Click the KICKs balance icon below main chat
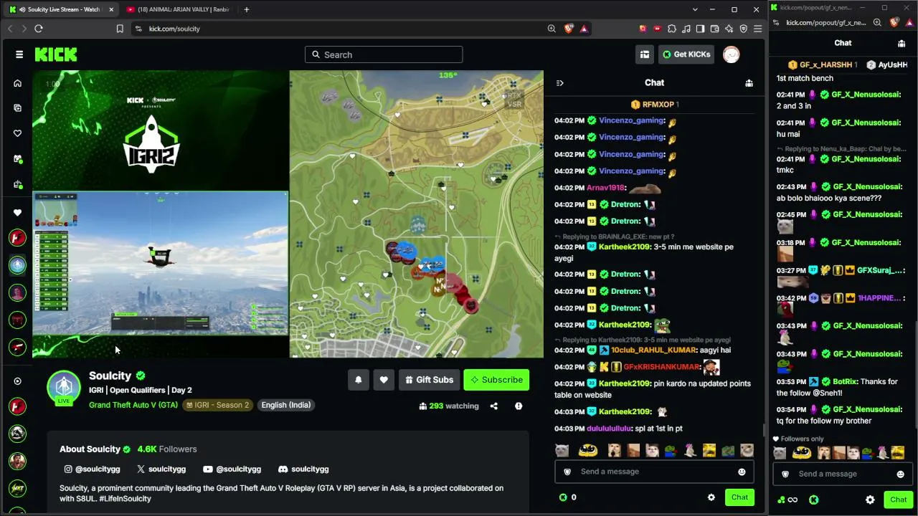Screen dimensions: 918x516 pyautogui.click(x=563, y=497)
